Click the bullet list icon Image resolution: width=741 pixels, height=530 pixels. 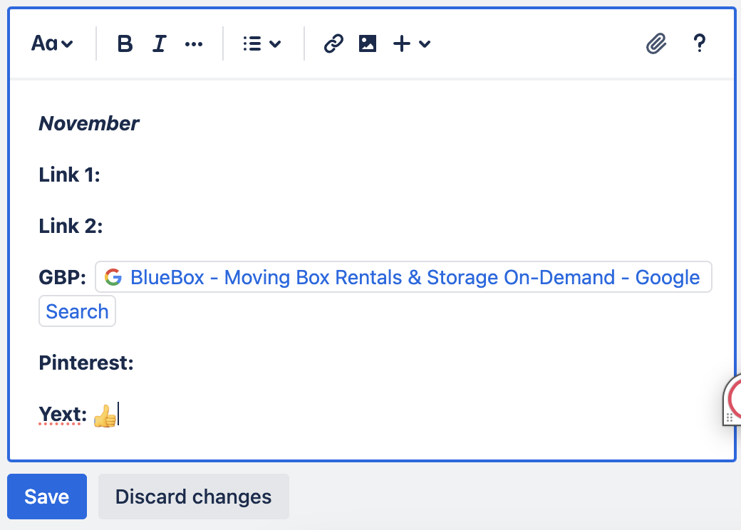pos(252,43)
